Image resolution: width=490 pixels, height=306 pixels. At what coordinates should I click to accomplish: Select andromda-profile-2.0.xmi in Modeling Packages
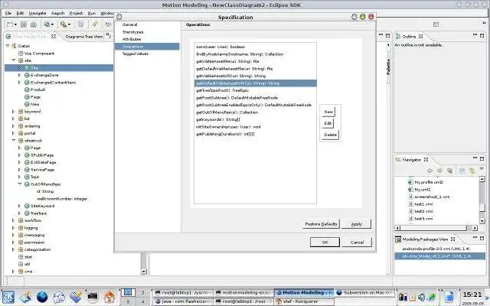[436, 249]
